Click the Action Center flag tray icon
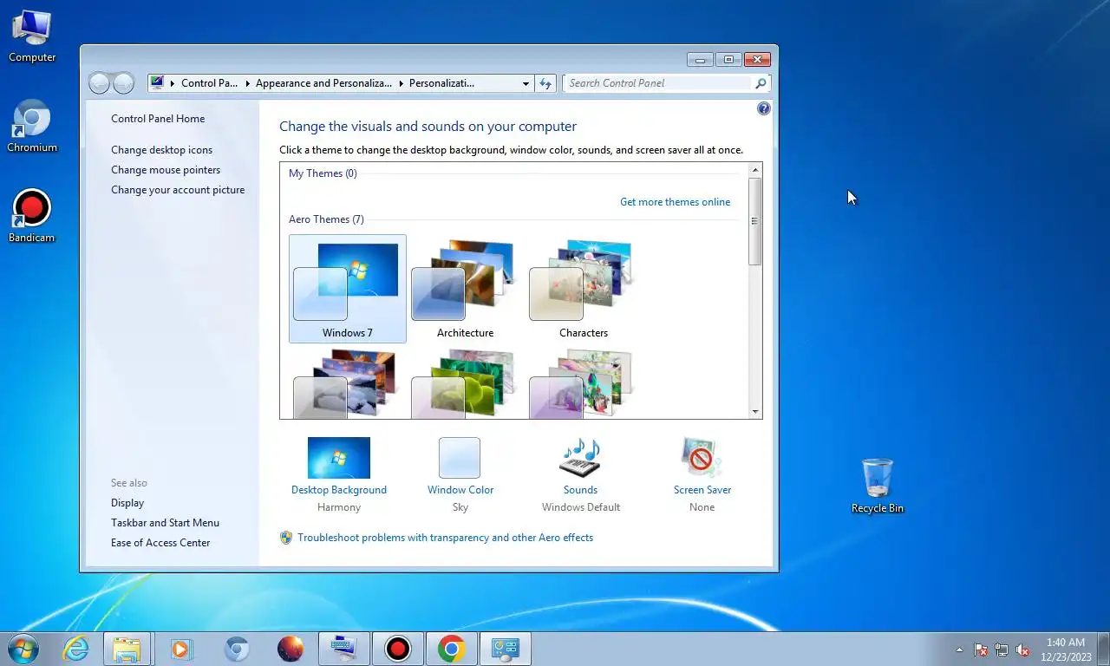 click(x=981, y=650)
